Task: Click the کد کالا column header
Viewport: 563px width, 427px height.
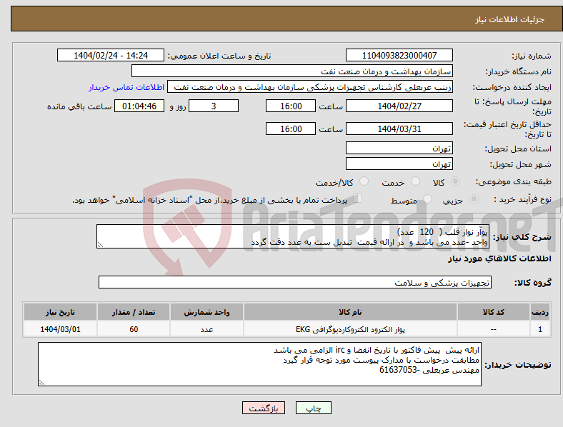Action: tap(494, 312)
